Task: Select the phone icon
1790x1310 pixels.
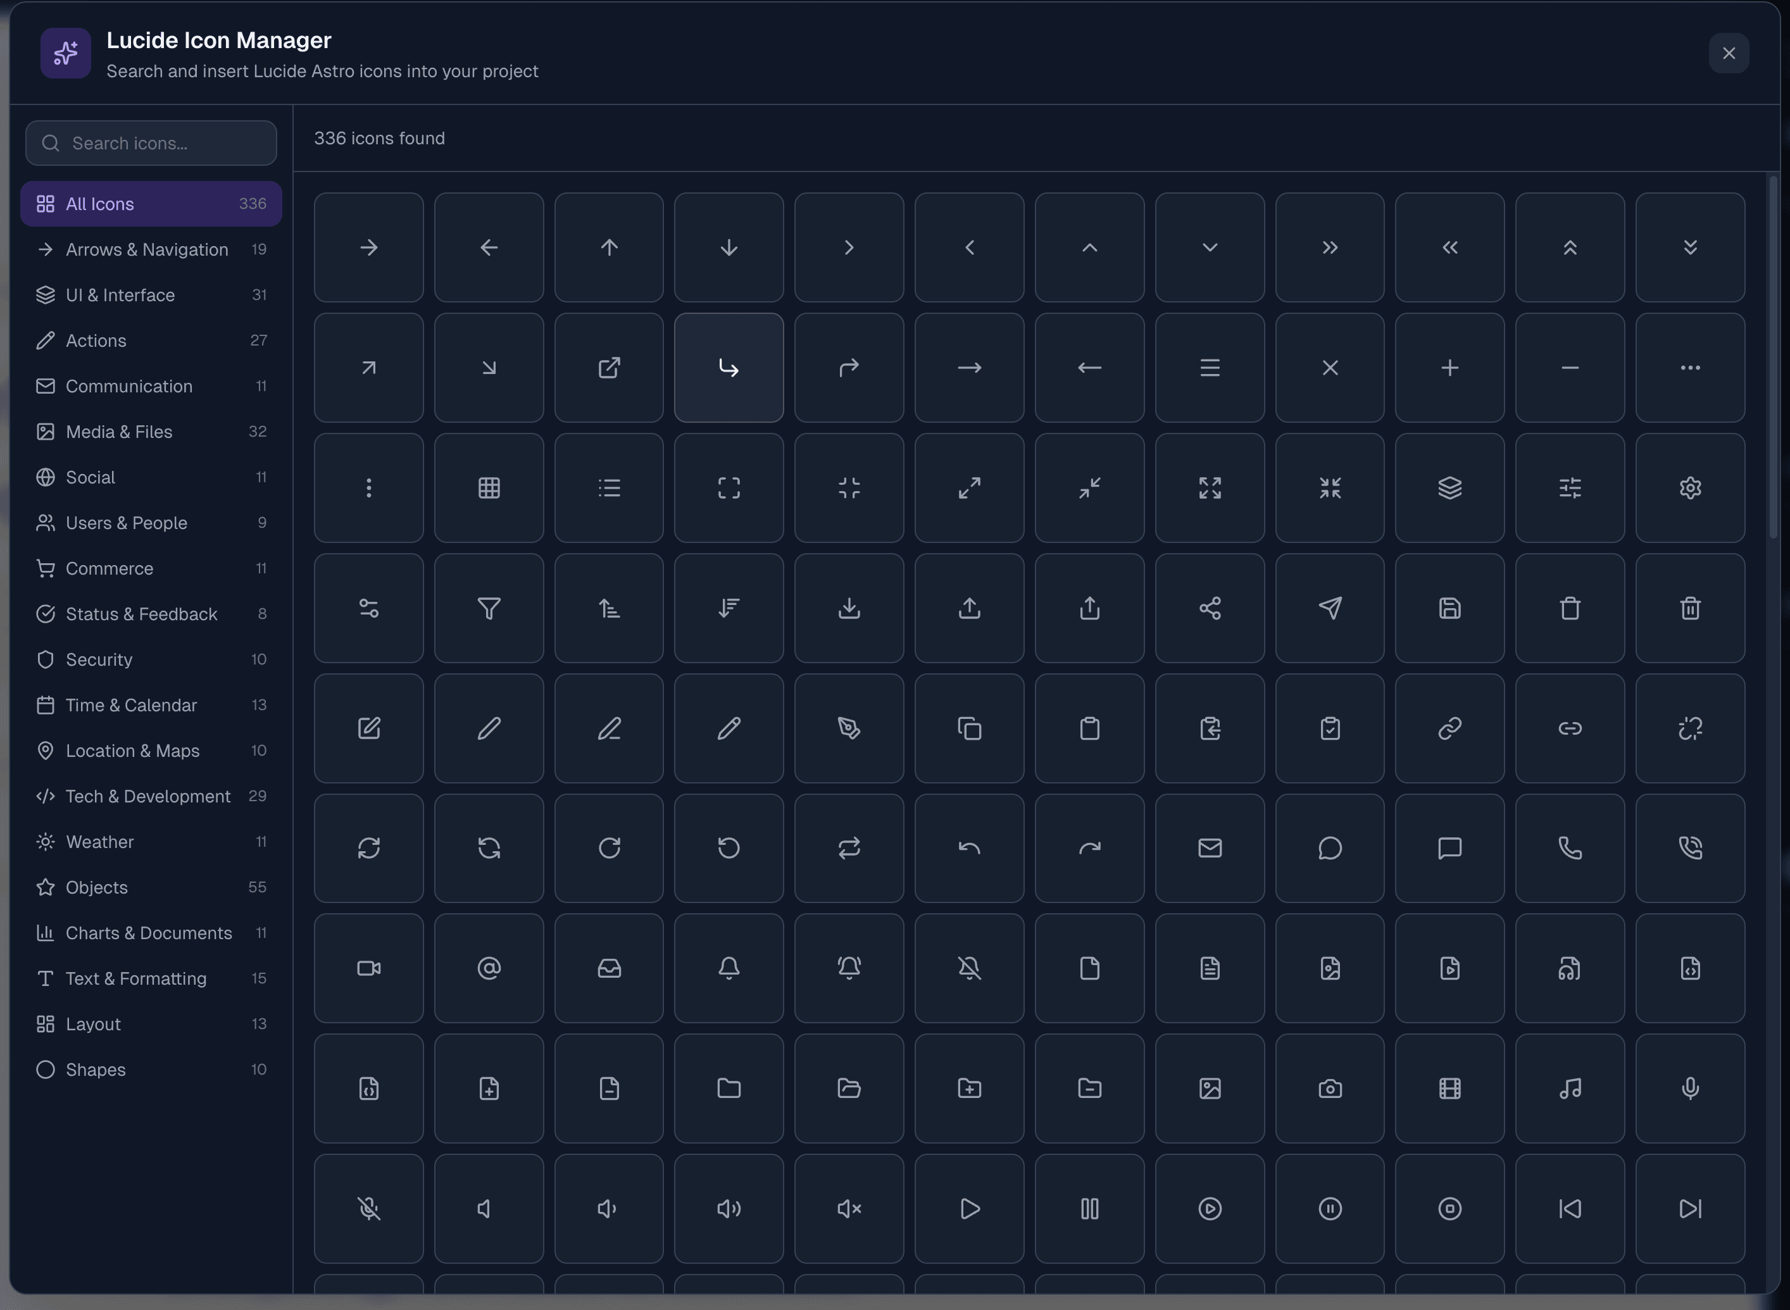Action: (1571, 847)
